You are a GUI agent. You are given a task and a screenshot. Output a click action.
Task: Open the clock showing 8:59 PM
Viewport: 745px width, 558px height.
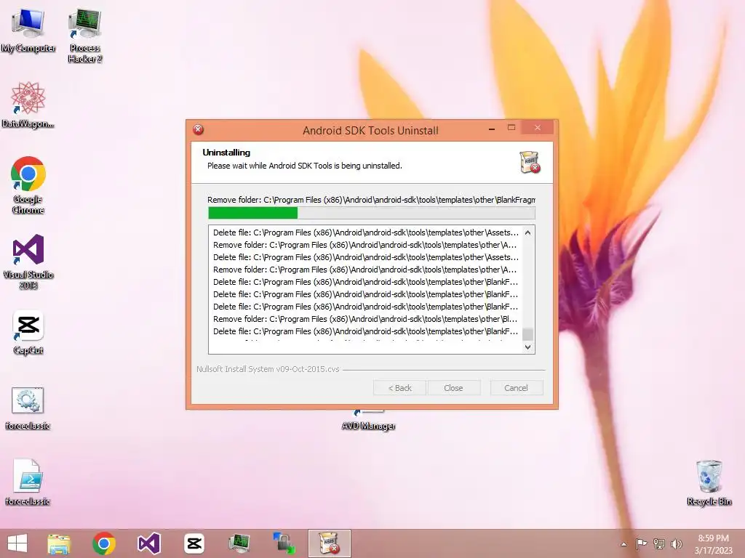pyautogui.click(x=713, y=544)
